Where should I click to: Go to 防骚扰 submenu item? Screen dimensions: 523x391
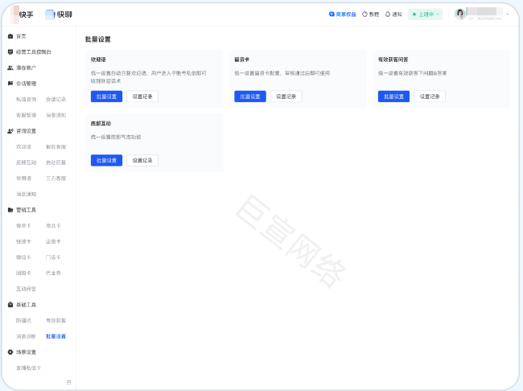(23, 320)
